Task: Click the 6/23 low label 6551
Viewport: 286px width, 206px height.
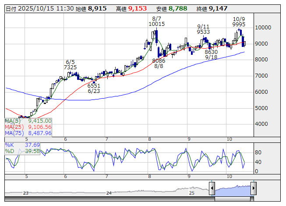Action: [x=94, y=86]
